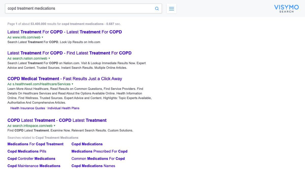Open Individual Health Plans sitelink
This screenshot has width=305, height=169.
coord(63,108)
